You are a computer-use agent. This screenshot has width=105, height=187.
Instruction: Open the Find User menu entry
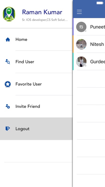pos(36,62)
